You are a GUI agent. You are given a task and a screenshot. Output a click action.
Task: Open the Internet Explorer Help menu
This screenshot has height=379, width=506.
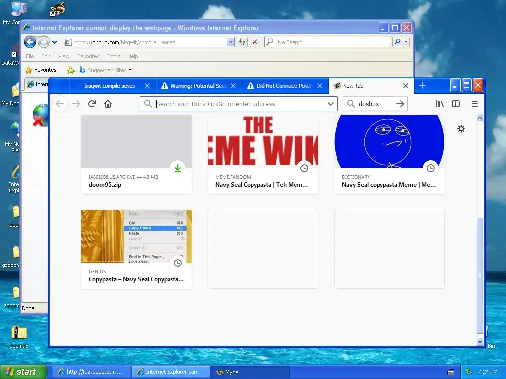coord(132,56)
